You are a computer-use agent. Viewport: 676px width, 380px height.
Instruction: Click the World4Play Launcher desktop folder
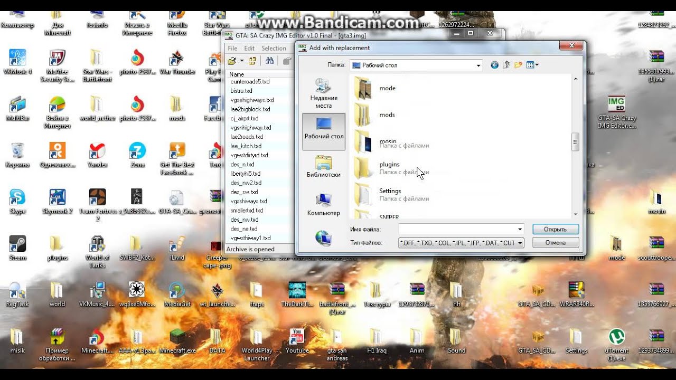257,344
